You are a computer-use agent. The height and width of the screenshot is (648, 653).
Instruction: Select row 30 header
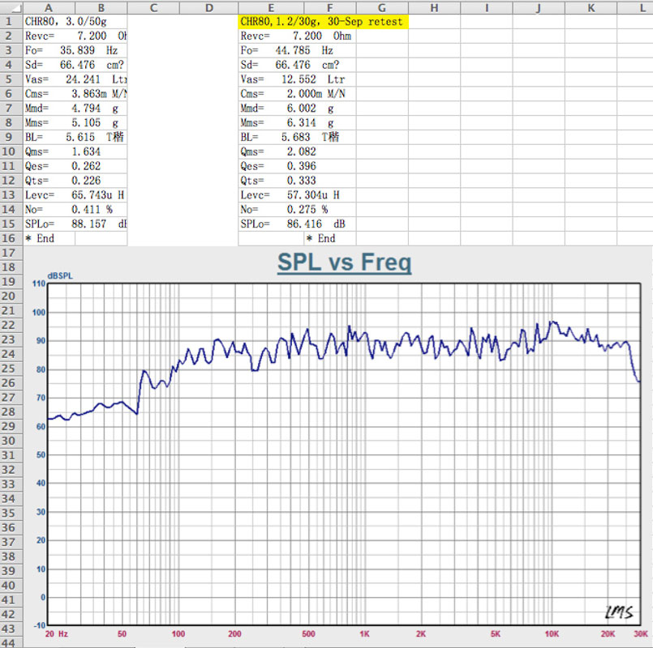pyautogui.click(x=11, y=441)
